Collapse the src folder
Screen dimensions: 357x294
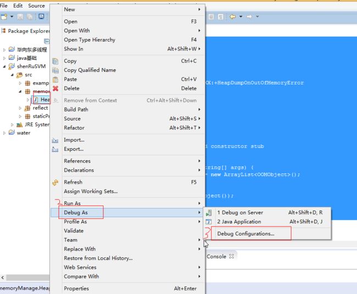pos(12,75)
